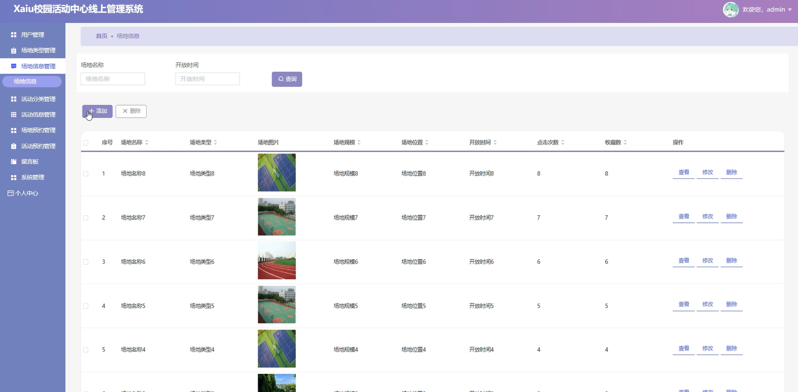Viewport: 798px width, 392px height.
Task: Click the X icon in the 删除 toolbar button
Action: click(125, 111)
